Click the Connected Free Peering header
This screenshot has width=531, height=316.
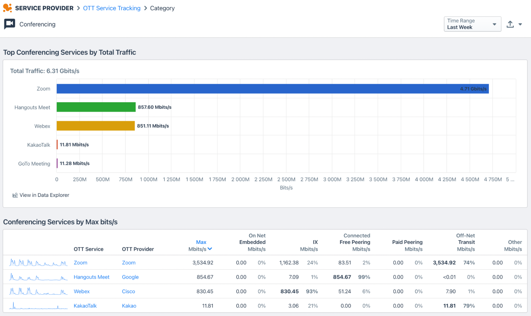tap(355, 242)
